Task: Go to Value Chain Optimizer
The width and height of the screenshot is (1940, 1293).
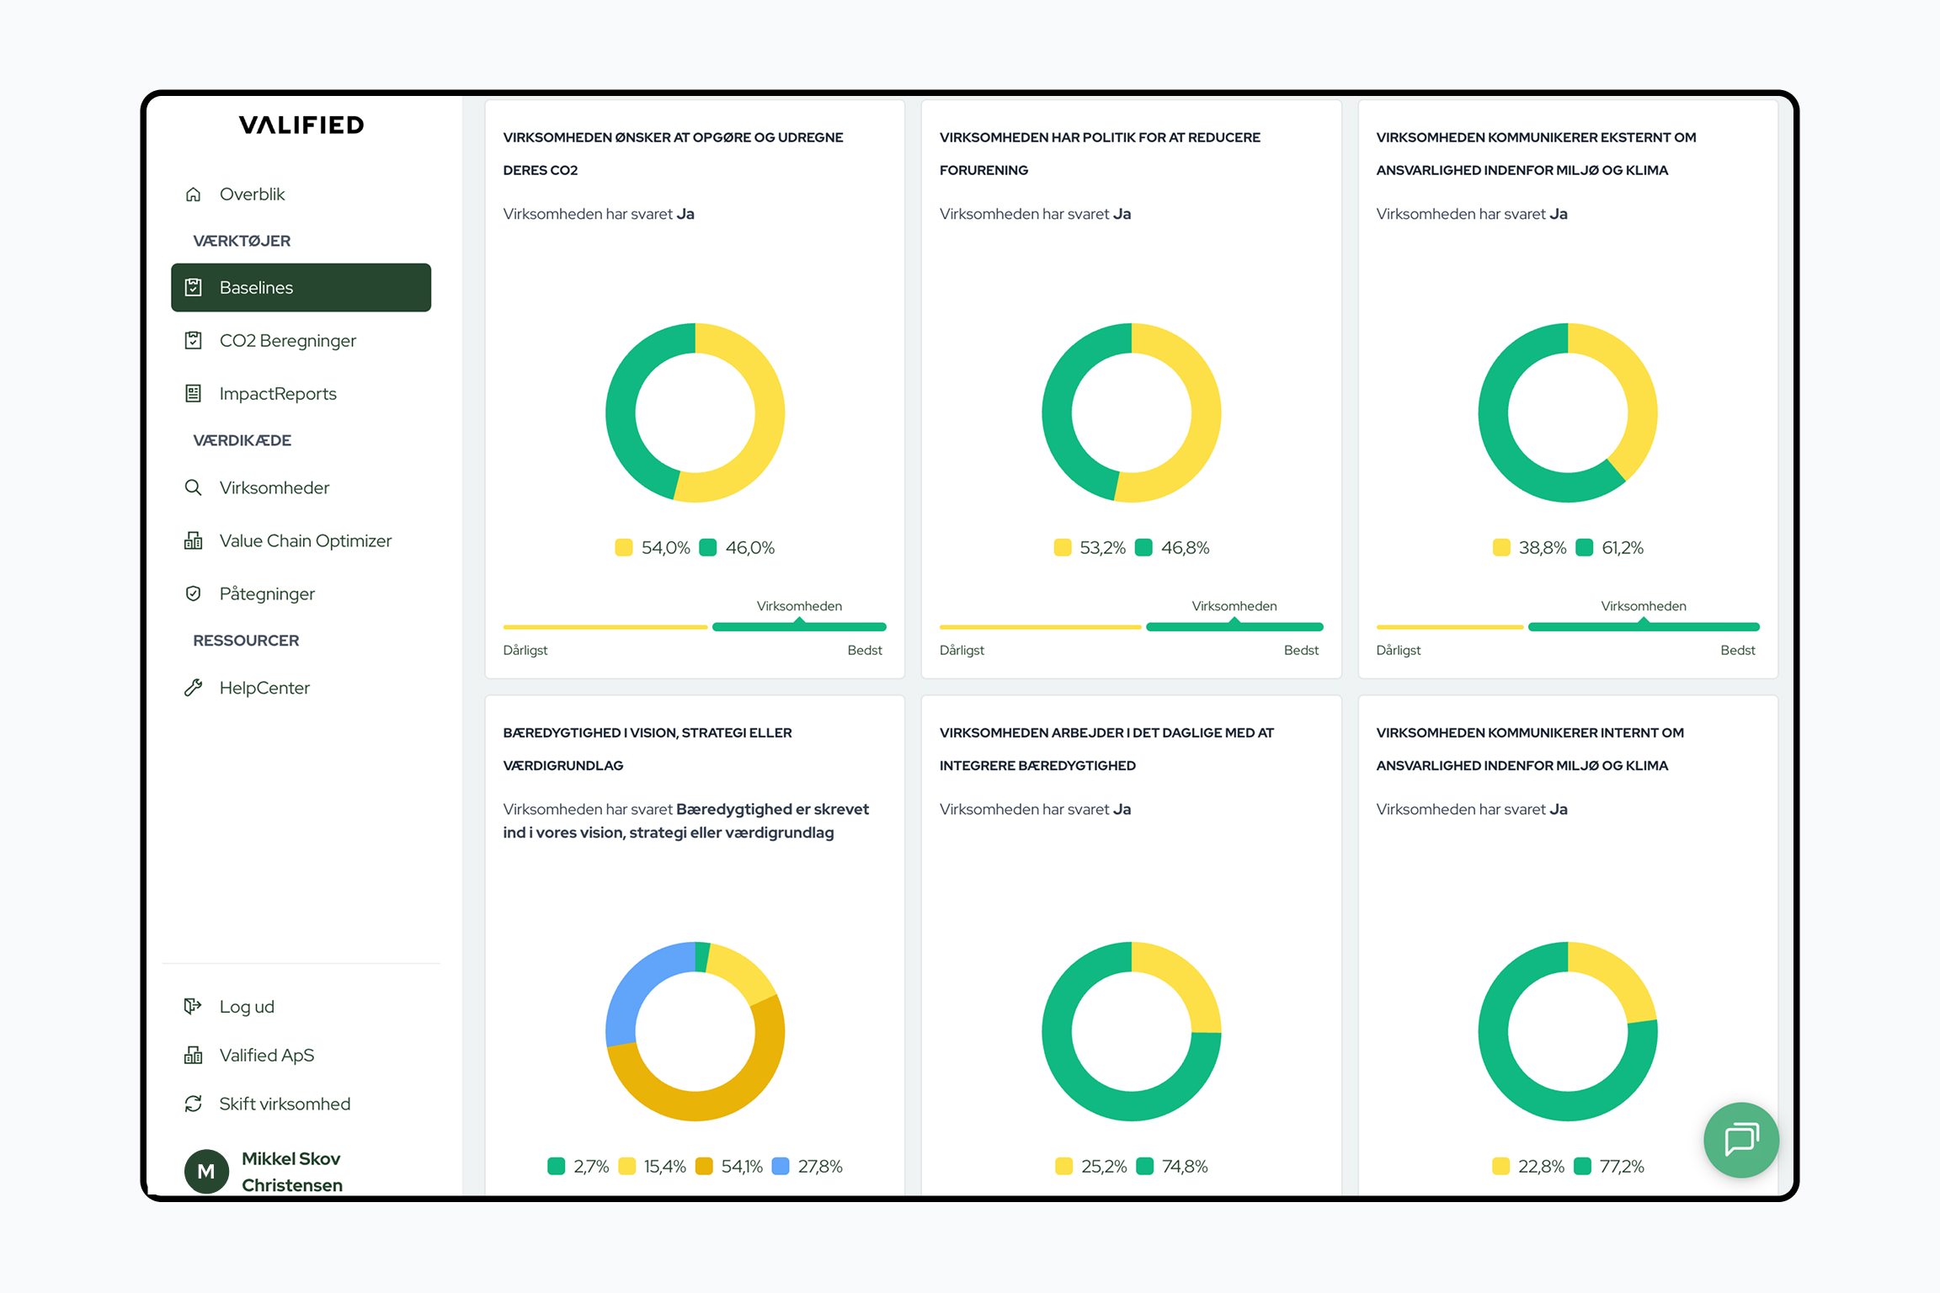Action: 305,540
